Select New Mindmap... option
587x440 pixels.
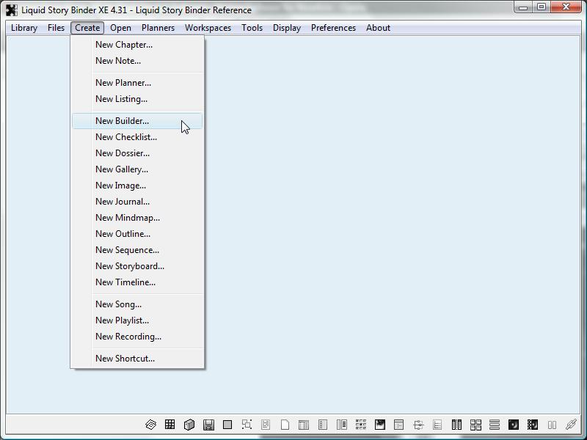(x=128, y=218)
